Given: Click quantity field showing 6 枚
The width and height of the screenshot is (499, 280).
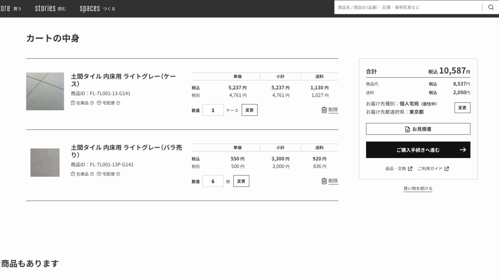Looking at the screenshot, I should [213, 181].
